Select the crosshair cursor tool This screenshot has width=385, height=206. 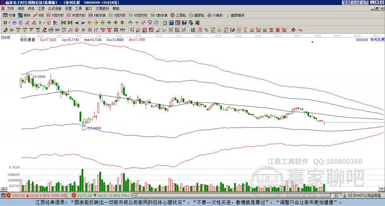click(x=137, y=23)
